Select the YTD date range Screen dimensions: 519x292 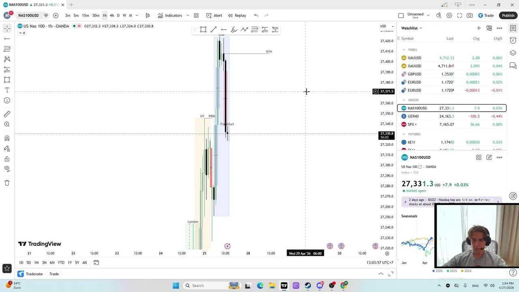(61, 263)
